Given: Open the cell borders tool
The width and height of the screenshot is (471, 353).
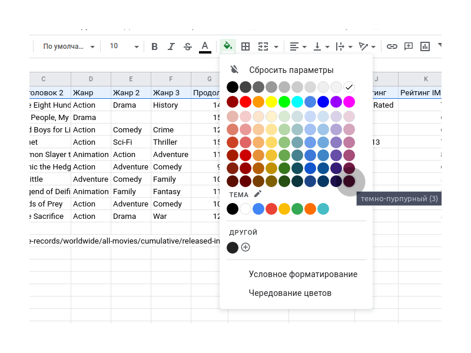Looking at the screenshot, I should click(246, 46).
